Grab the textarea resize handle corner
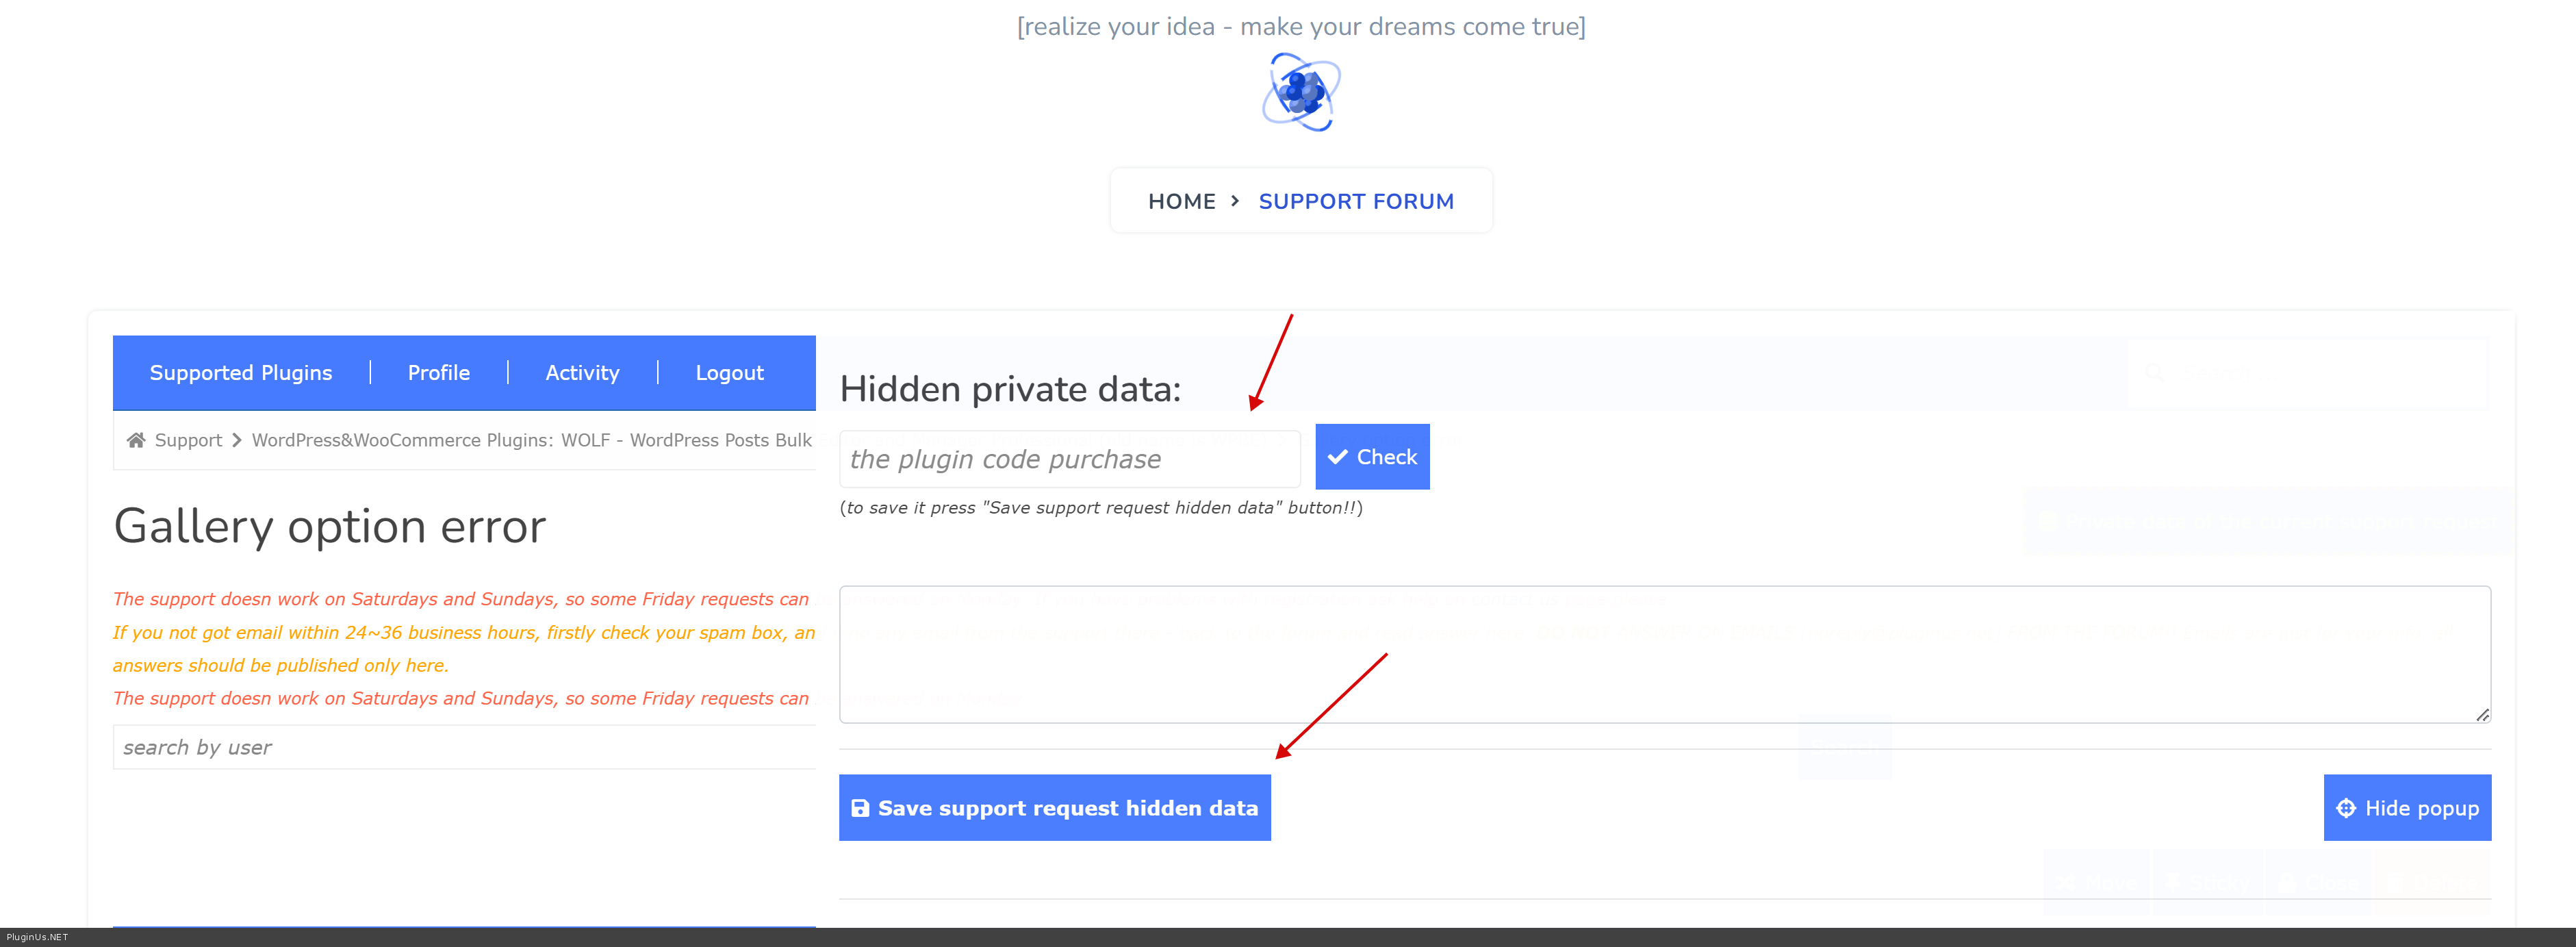 [x=2482, y=714]
